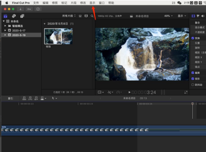The width and height of the screenshot is (206, 152).
Task: Enter fullscreen viewer with expand icon
Action: [186, 92]
